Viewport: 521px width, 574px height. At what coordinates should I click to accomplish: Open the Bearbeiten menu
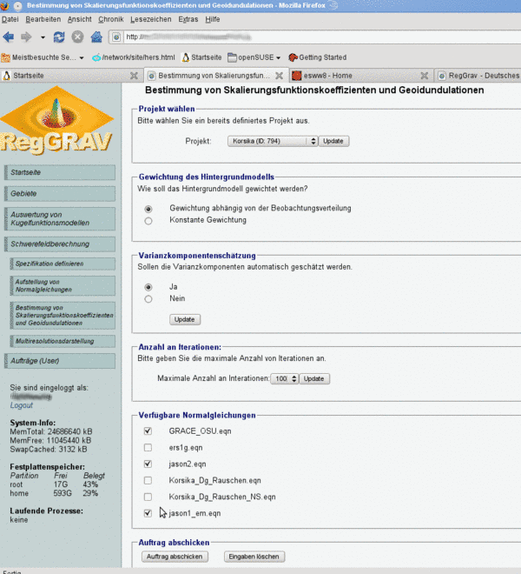click(43, 19)
